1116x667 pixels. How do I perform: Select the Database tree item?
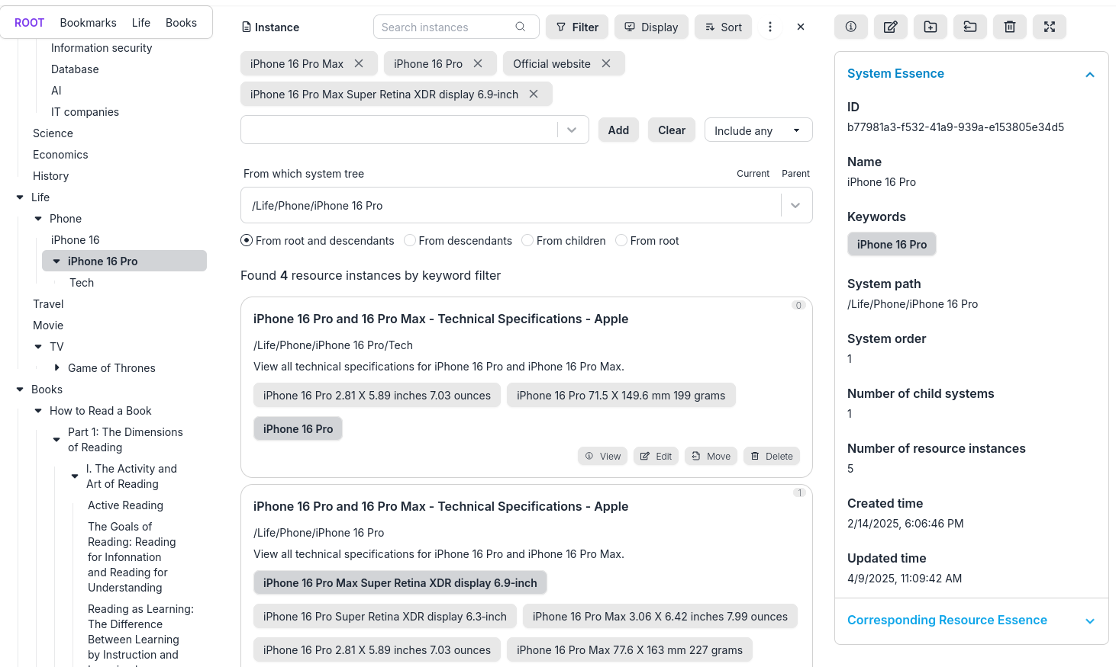[x=75, y=69]
